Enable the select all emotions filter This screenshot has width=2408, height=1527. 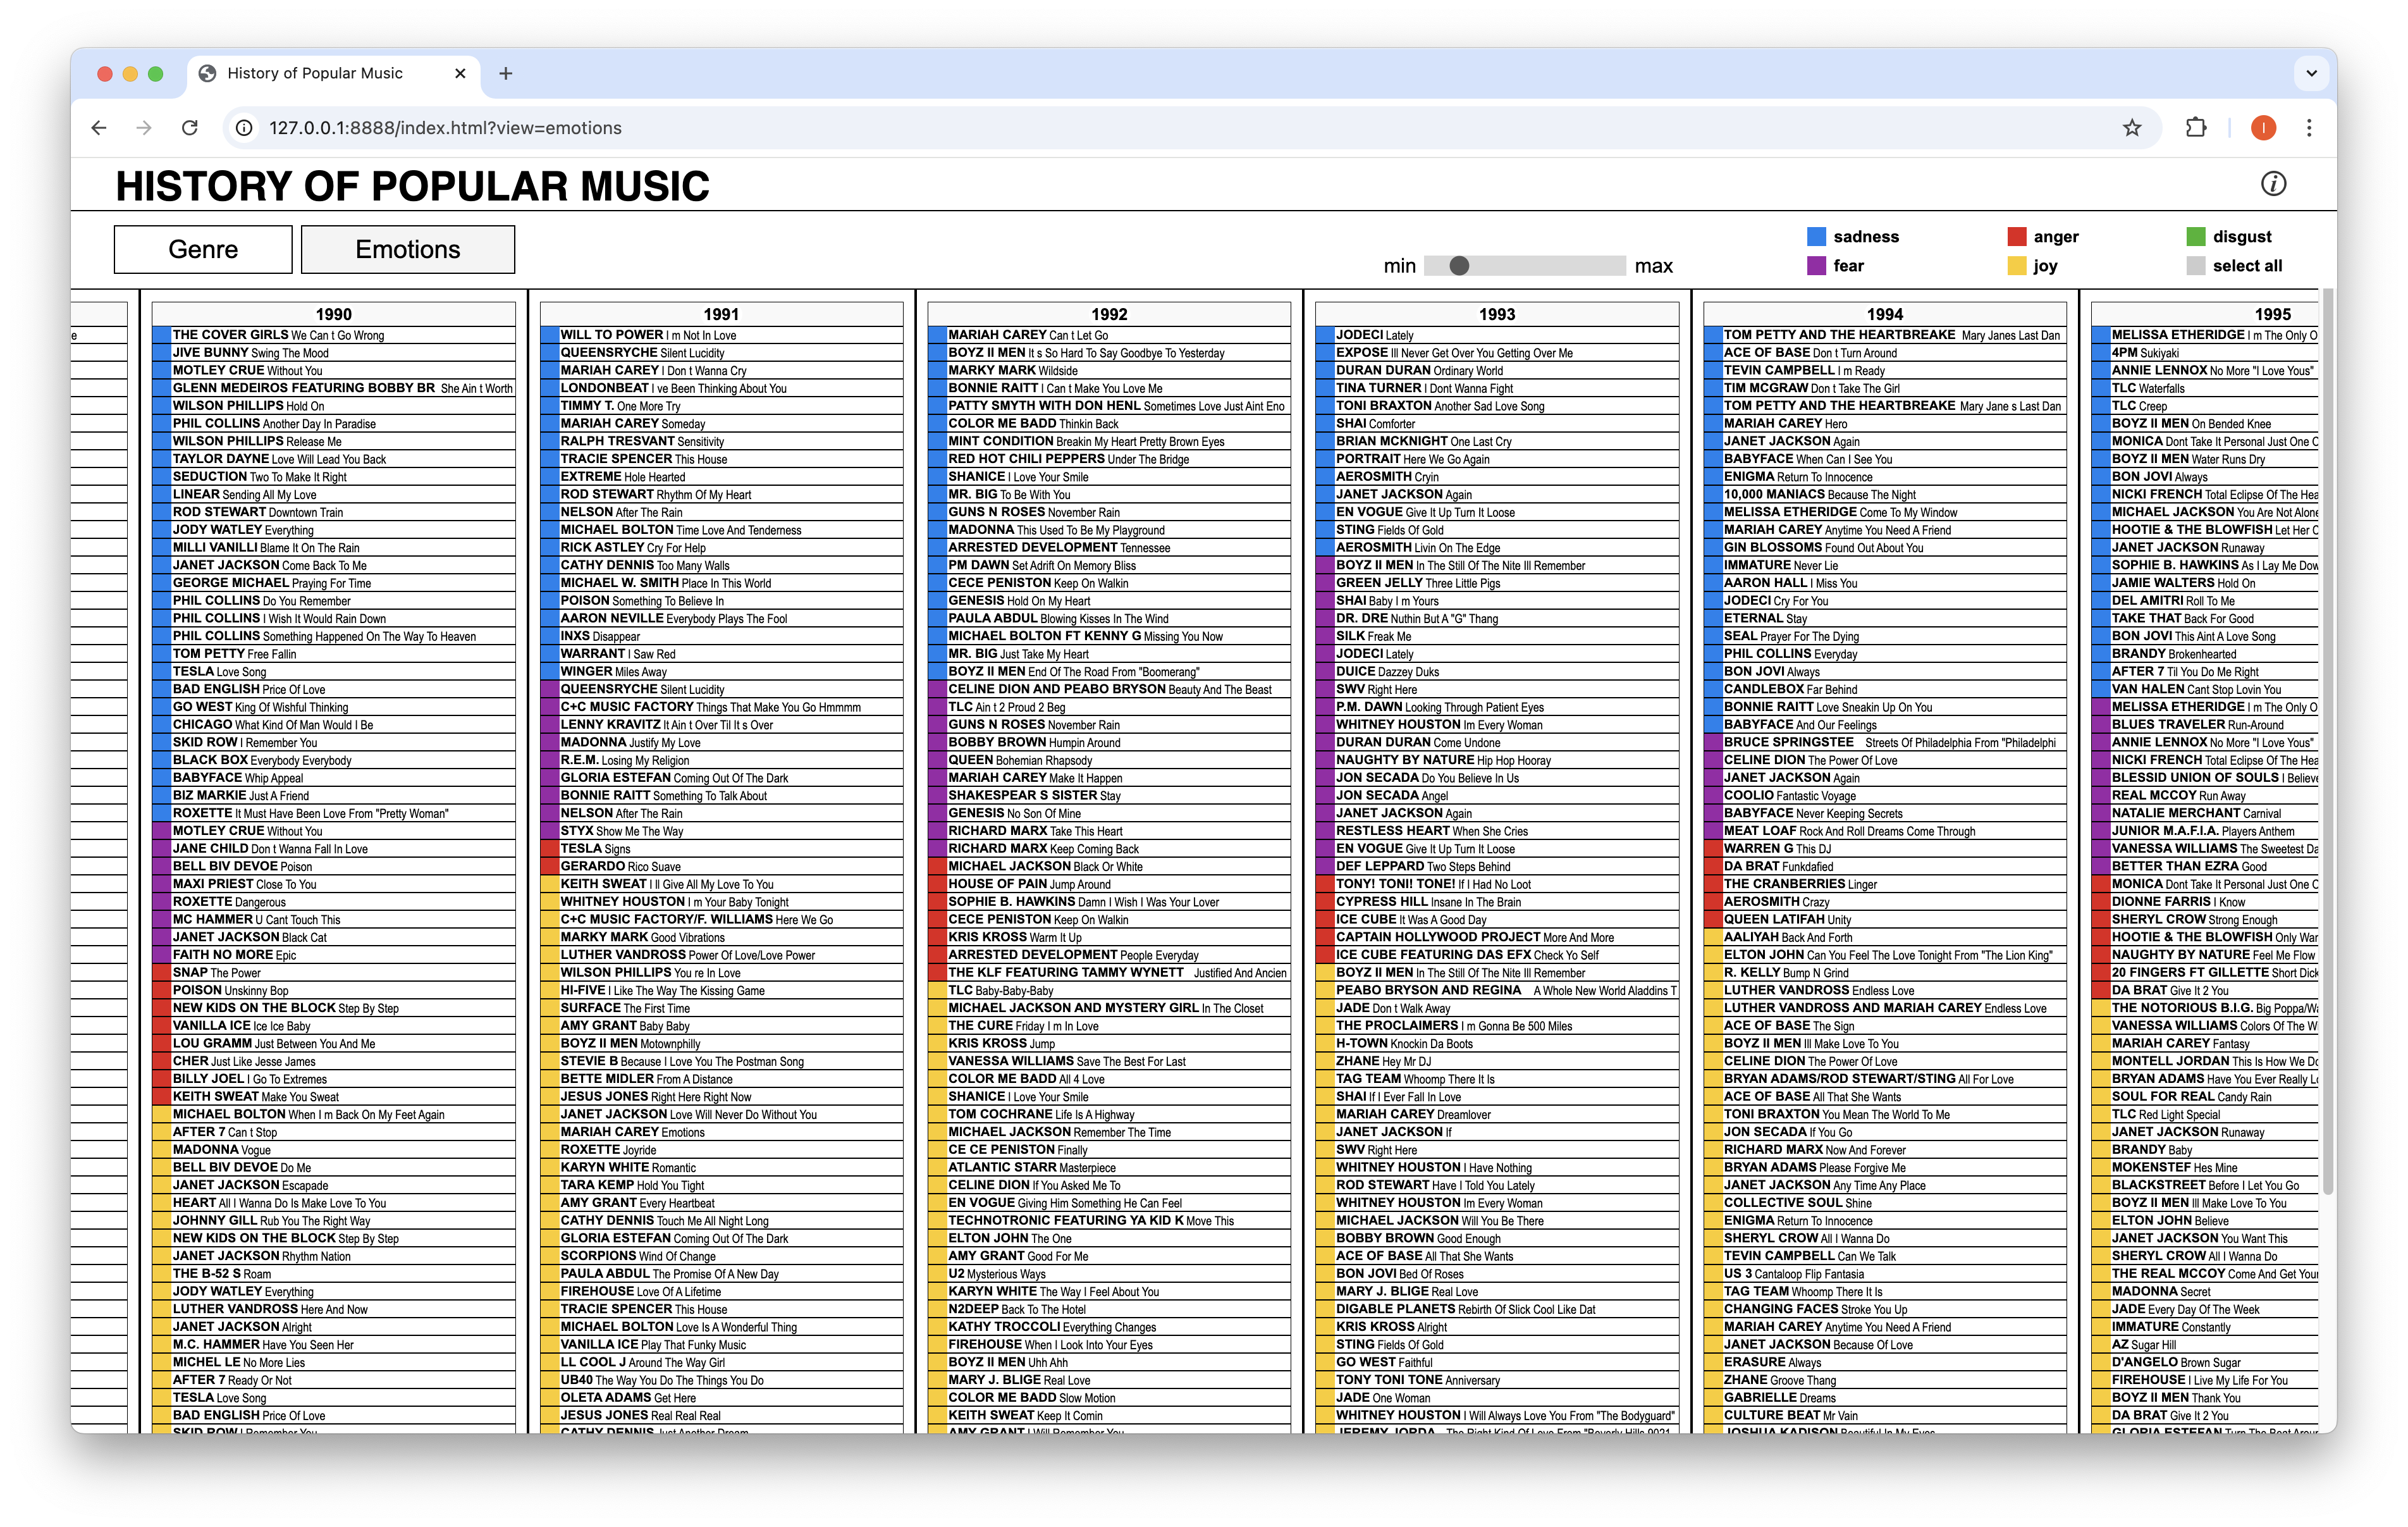[x=2196, y=266]
